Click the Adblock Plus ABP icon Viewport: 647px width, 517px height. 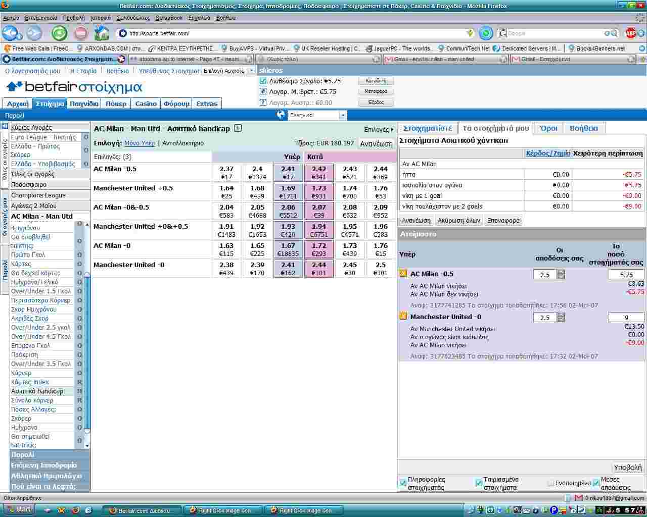tap(631, 33)
